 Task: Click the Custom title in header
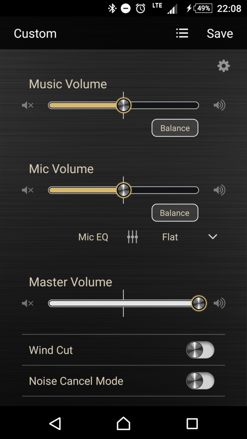(35, 33)
